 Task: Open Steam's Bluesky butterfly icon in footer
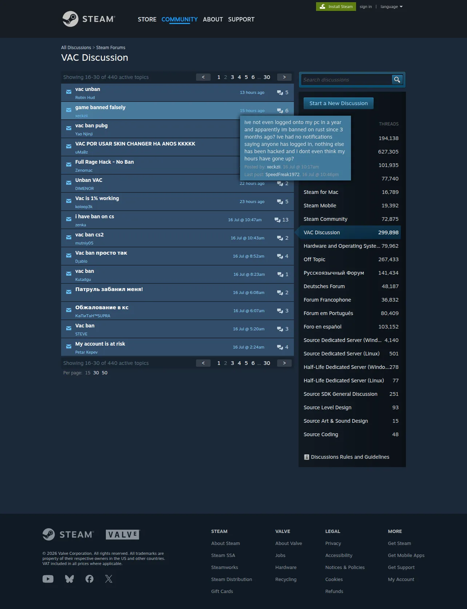click(69, 579)
